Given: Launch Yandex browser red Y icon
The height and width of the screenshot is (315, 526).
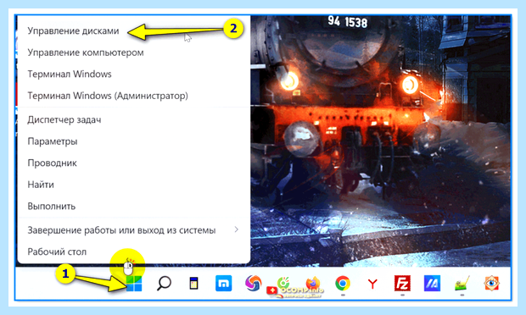Looking at the screenshot, I should tap(372, 285).
